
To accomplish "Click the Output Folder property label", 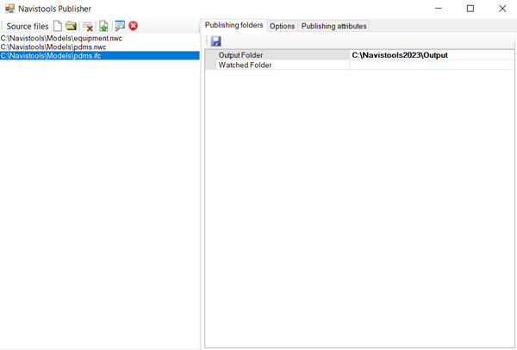I will pos(240,55).
